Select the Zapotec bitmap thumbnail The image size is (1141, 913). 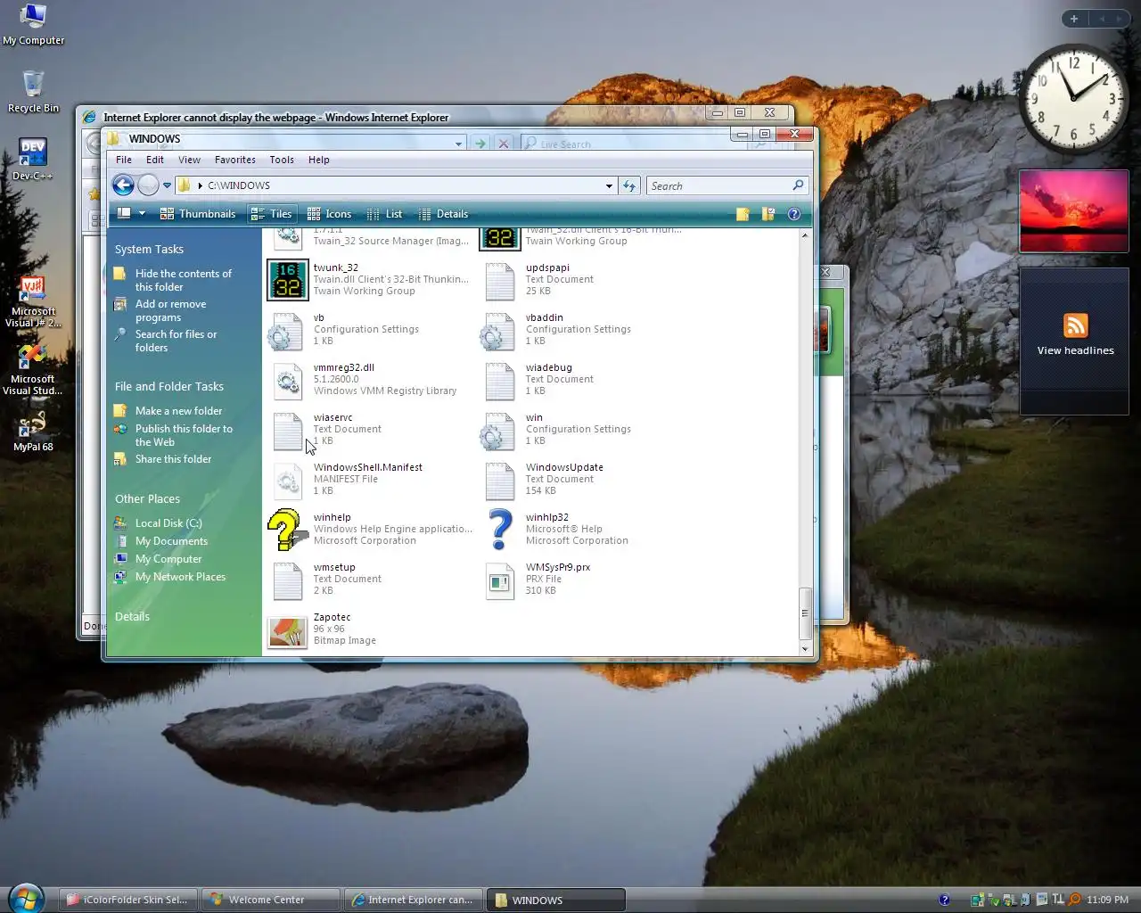pyautogui.click(x=288, y=632)
